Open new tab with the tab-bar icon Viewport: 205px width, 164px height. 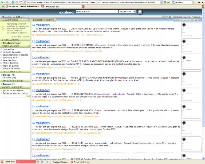[x=2, y=6]
